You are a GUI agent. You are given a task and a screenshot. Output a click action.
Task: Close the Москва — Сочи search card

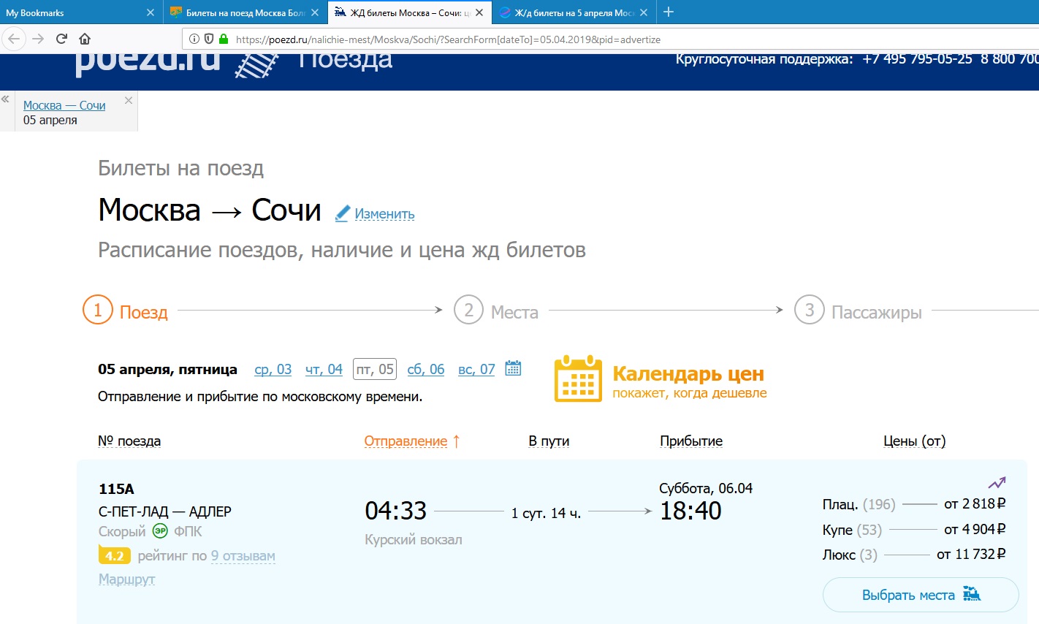[129, 101]
